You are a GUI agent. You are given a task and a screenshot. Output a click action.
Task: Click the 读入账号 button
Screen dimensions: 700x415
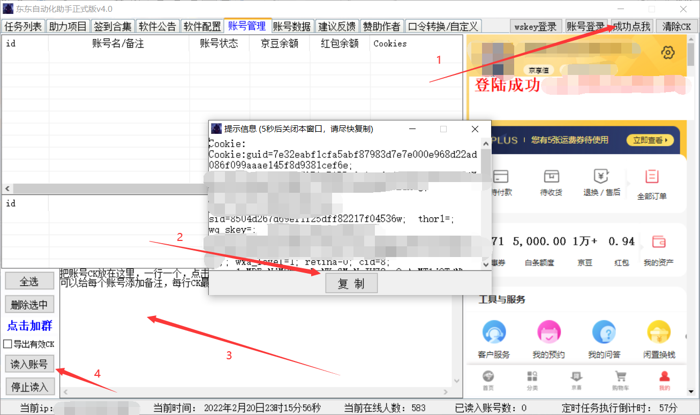(29, 365)
